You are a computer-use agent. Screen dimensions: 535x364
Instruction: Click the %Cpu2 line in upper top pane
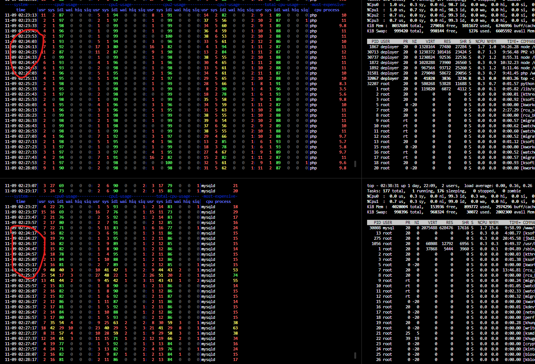pos(451,15)
